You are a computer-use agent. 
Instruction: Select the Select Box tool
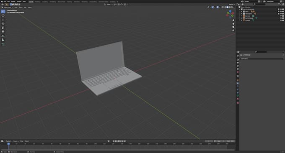pos(3,12)
